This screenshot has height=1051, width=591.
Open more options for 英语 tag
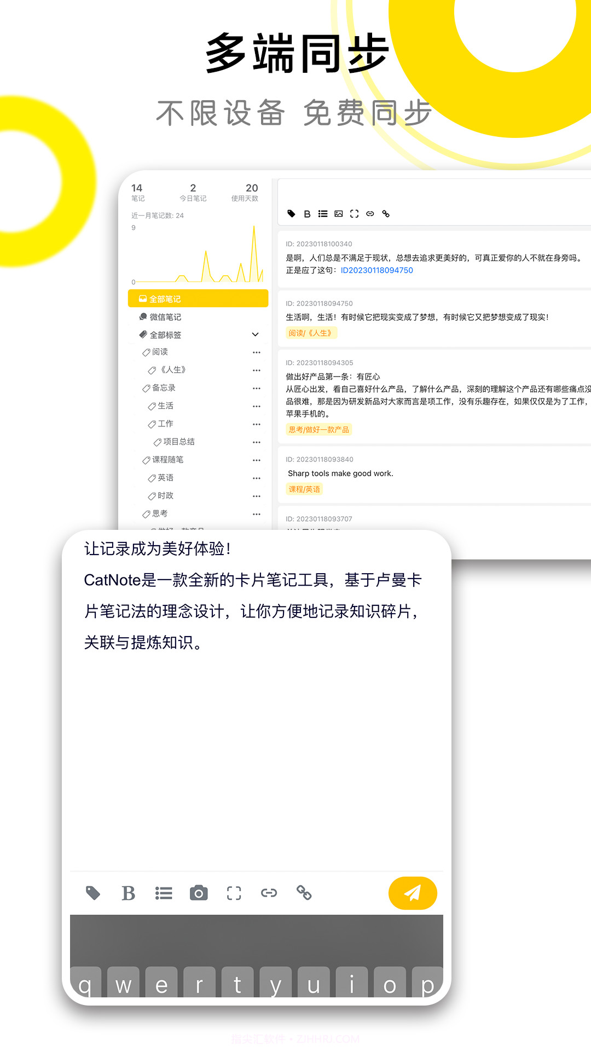click(257, 478)
